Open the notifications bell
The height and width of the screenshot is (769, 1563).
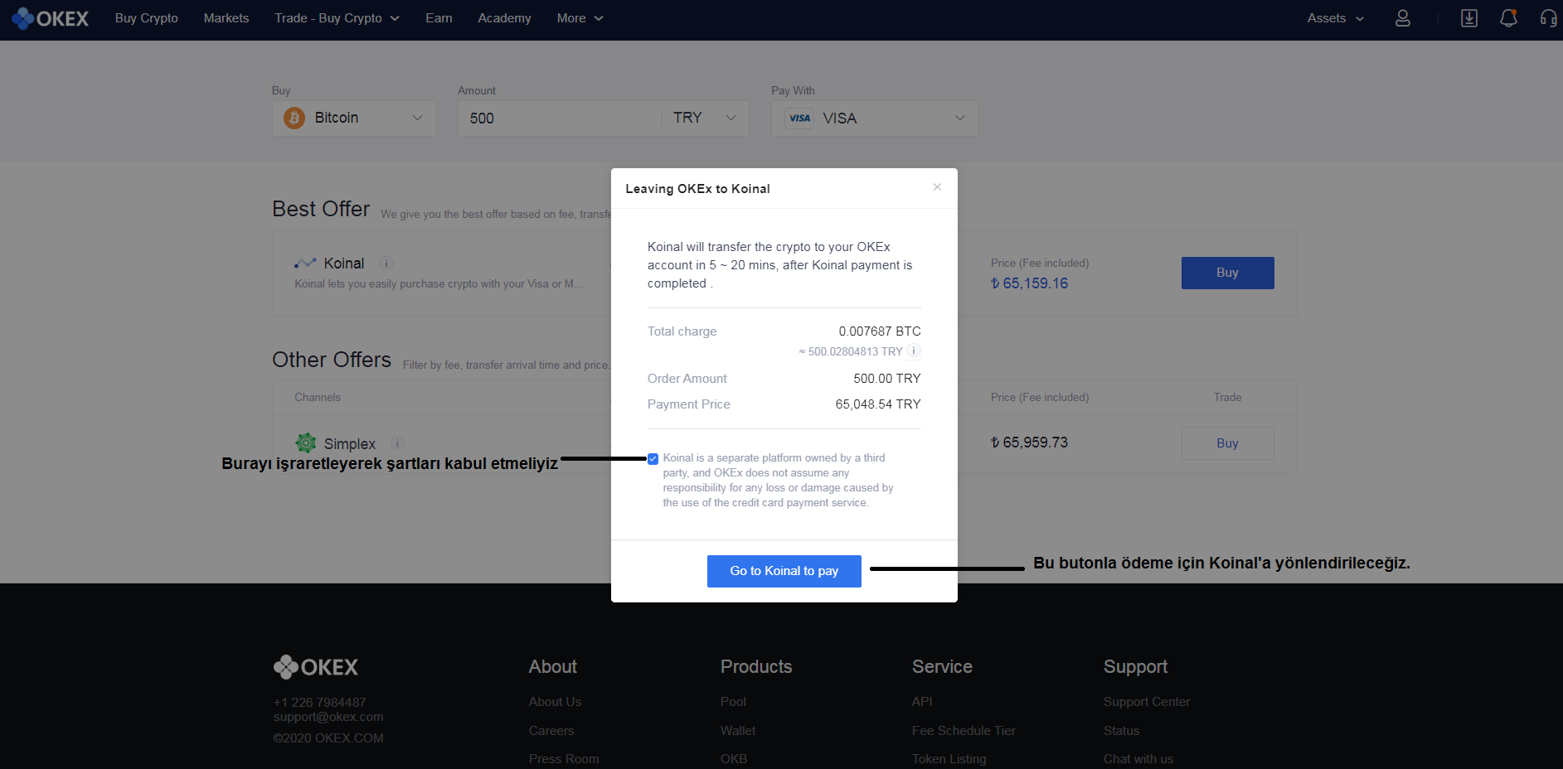tap(1508, 18)
